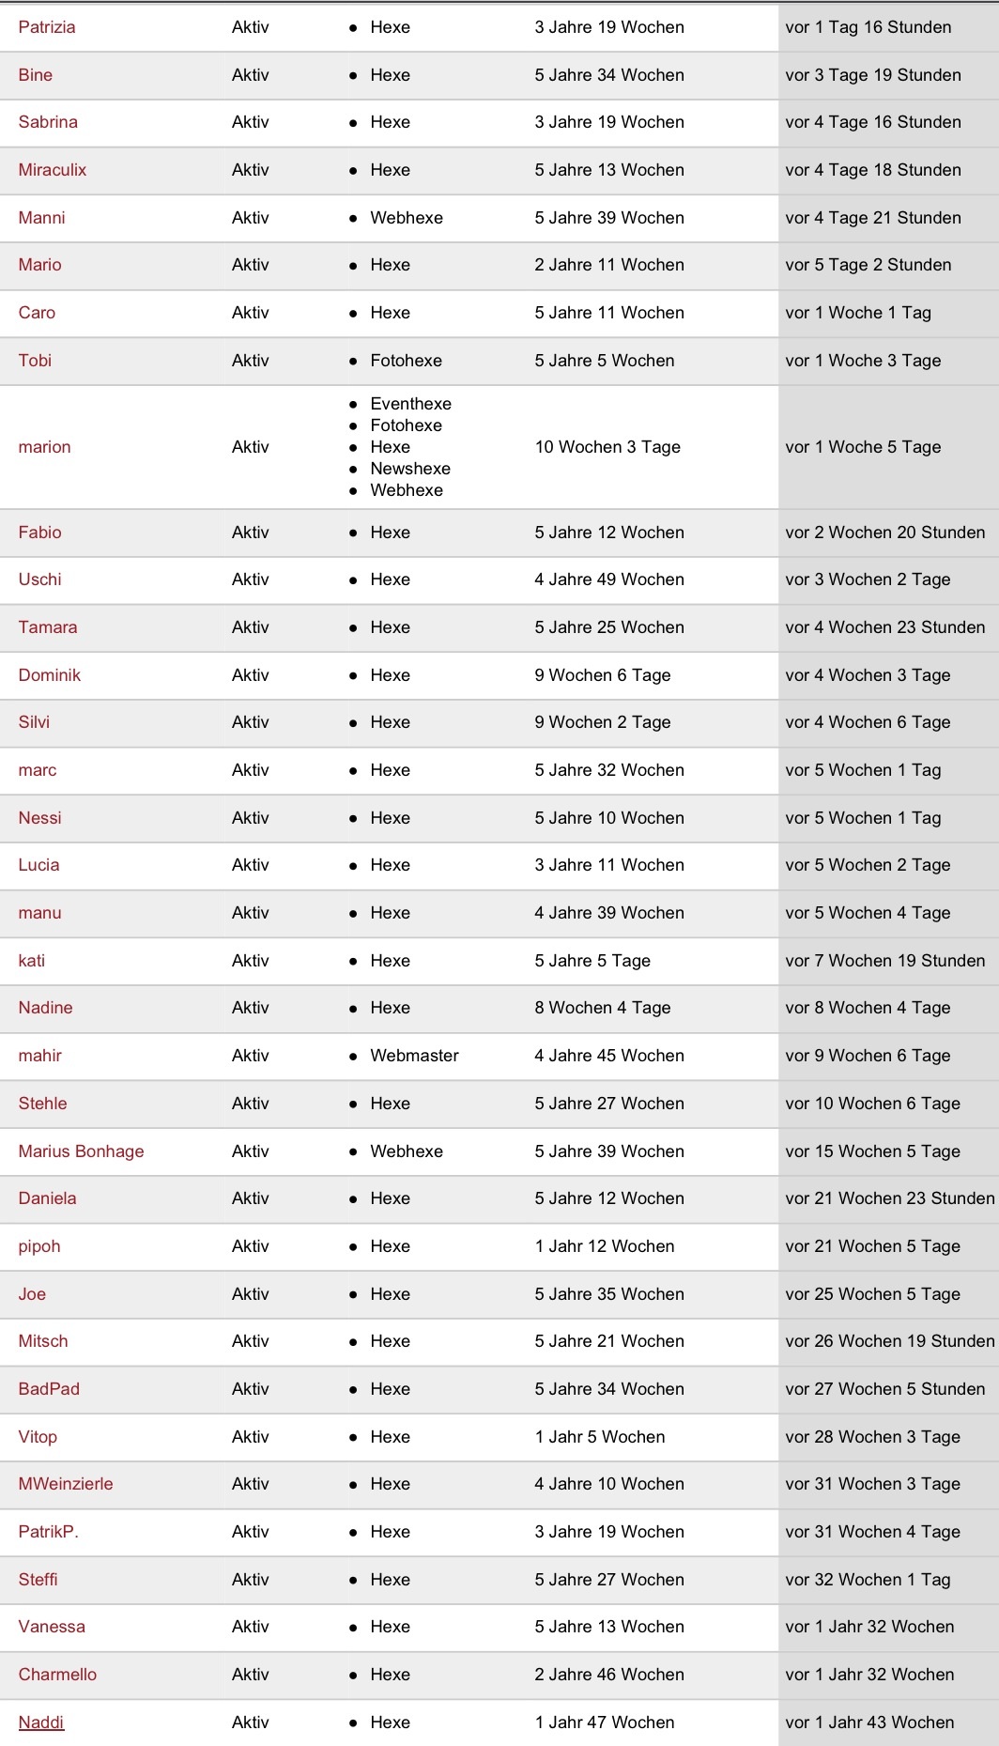Open Dominik's user page

pyautogui.click(x=50, y=675)
